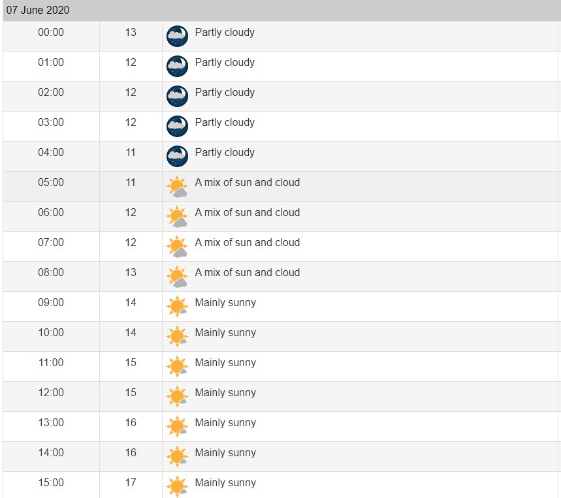
Task: Click the weather icon for 08:00
Action: 177,277
